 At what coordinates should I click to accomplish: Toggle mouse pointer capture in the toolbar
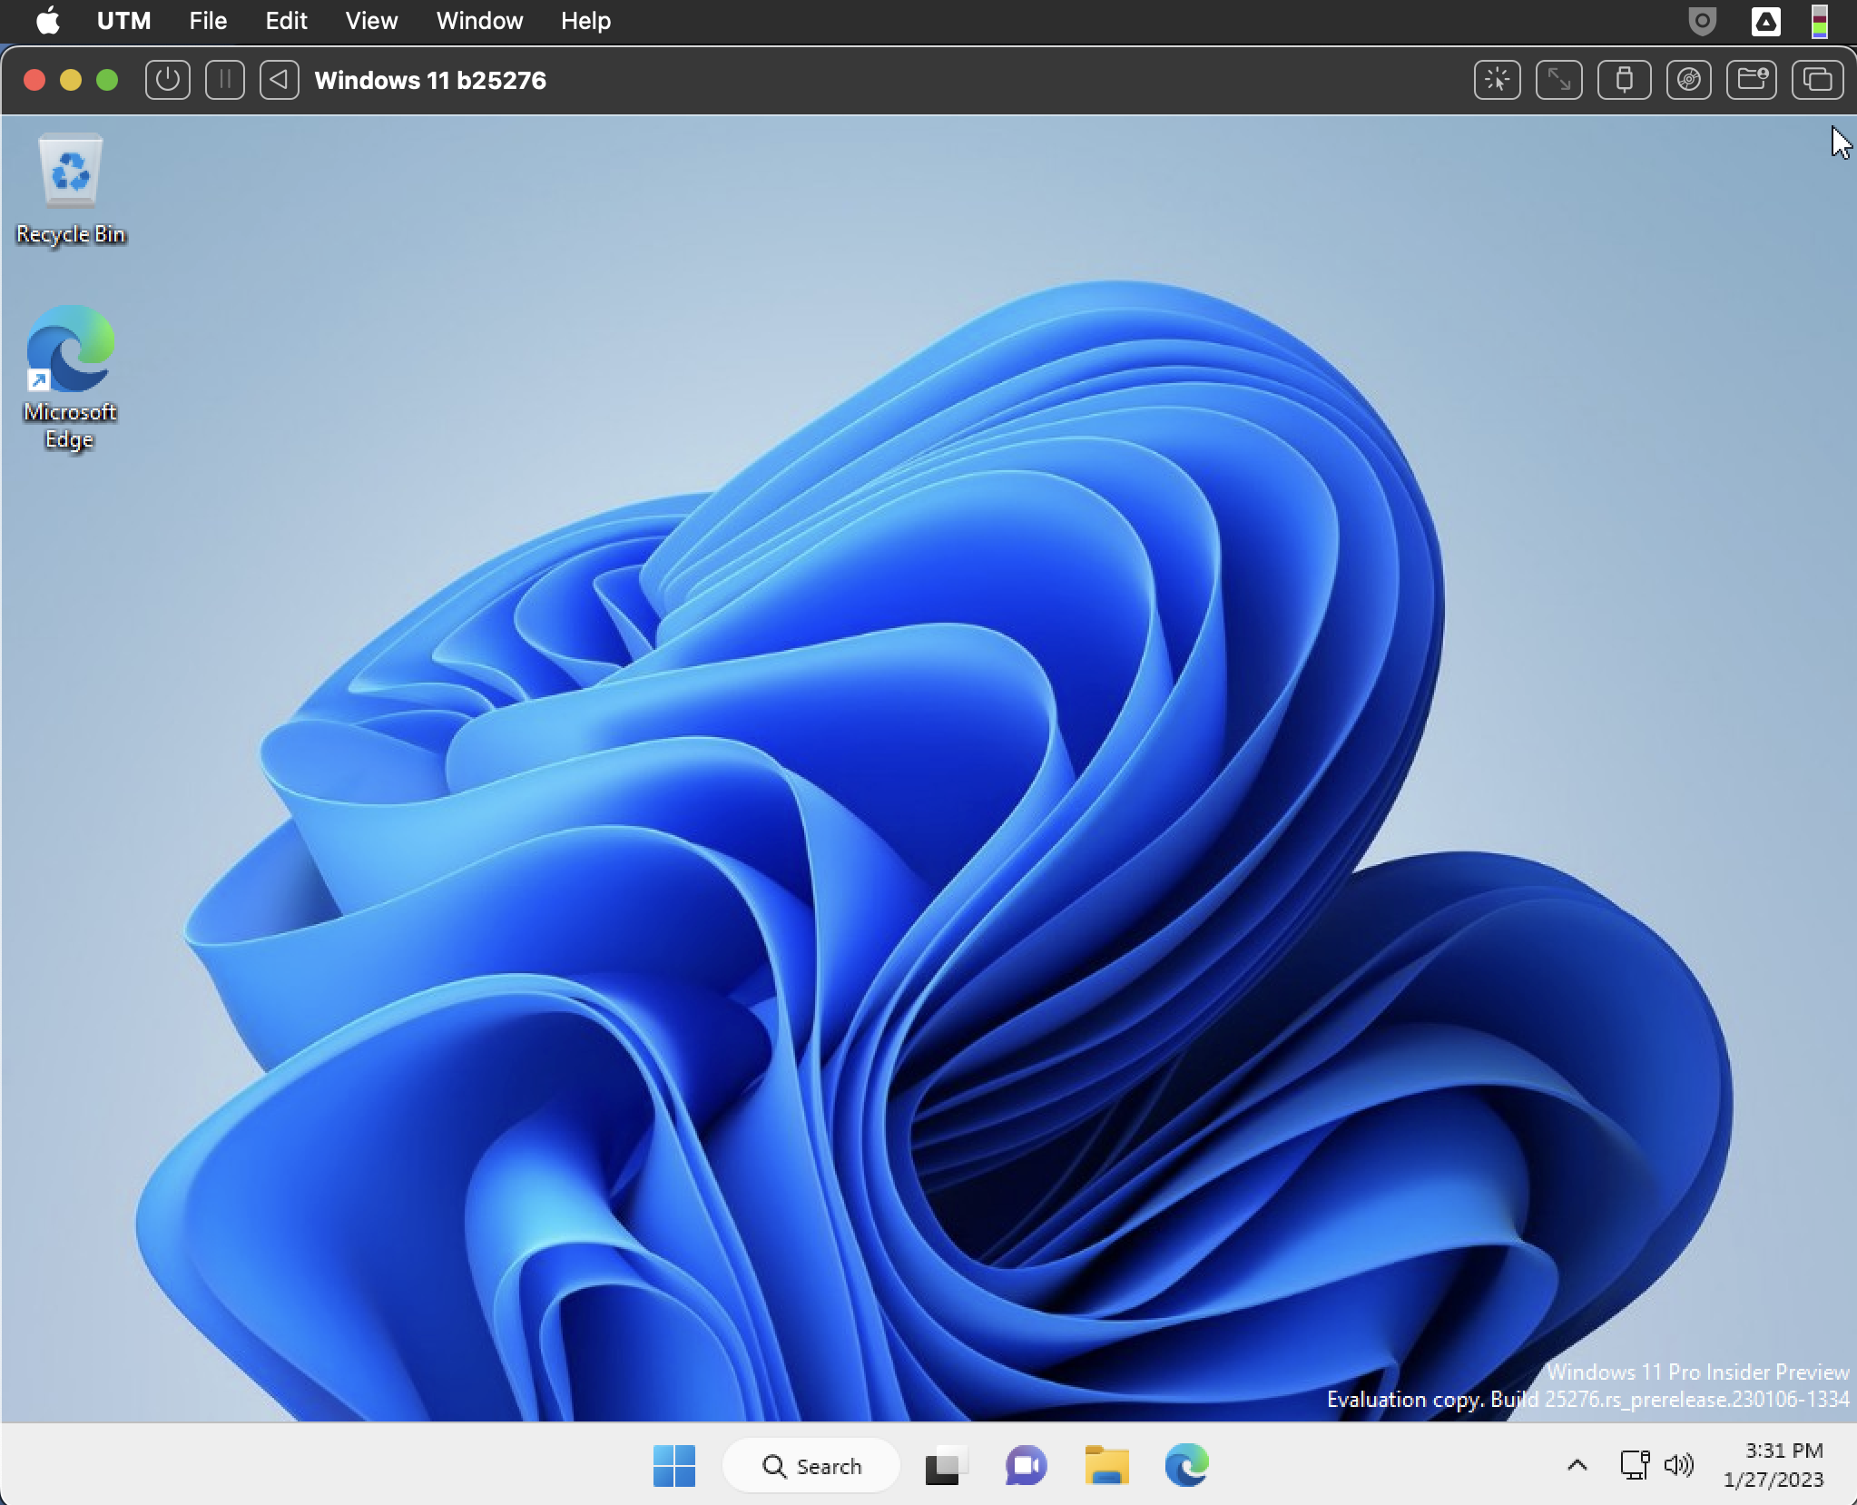point(1496,80)
